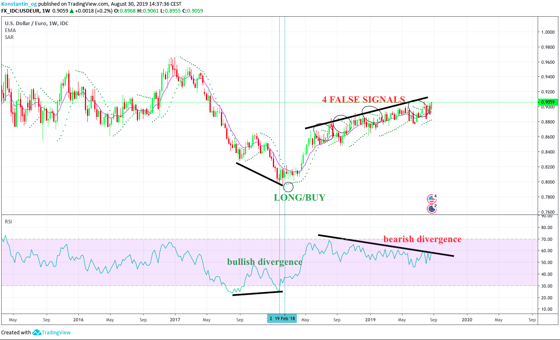The width and height of the screenshot is (560, 340).
Task: Click the 19 Feb '18 date marker
Action: [285, 319]
